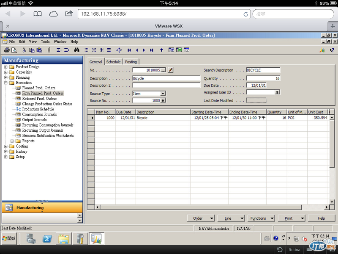
Task: Open the Edit menu
Action: (x=22, y=41)
